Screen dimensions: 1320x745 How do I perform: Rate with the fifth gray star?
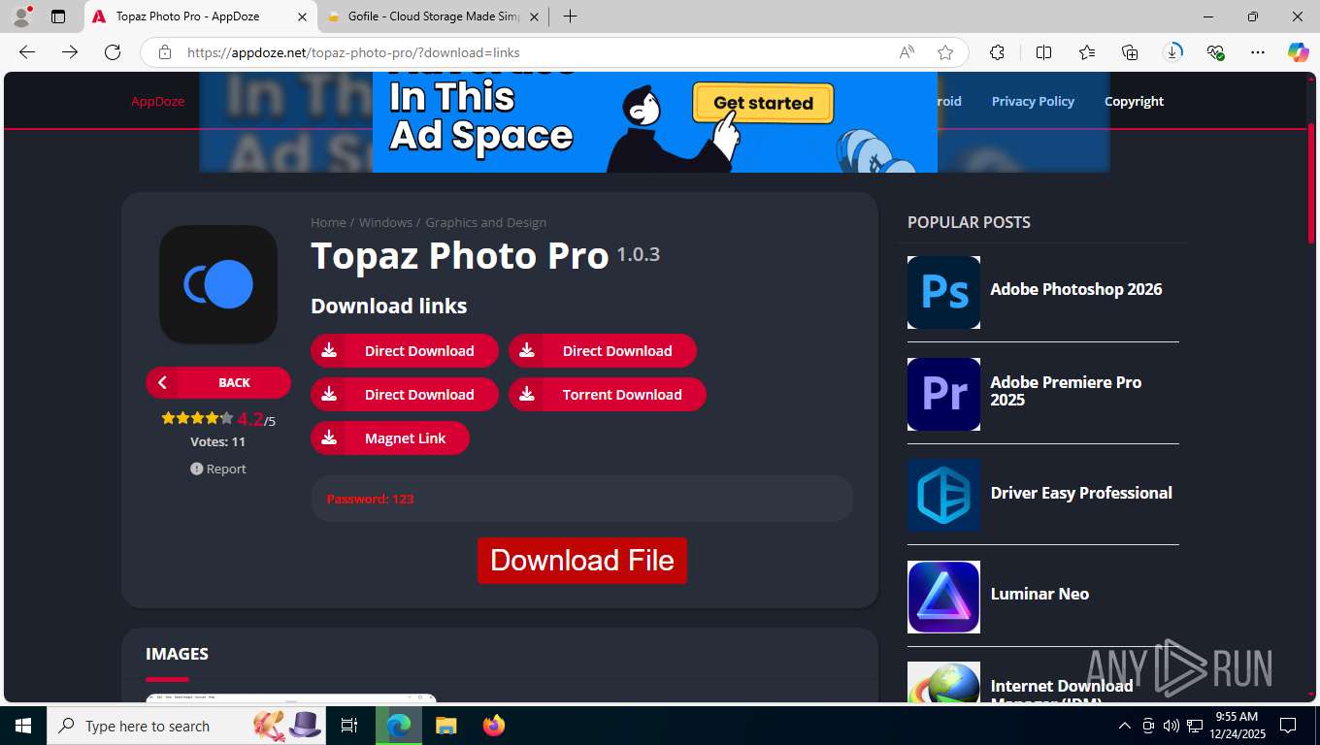(227, 418)
